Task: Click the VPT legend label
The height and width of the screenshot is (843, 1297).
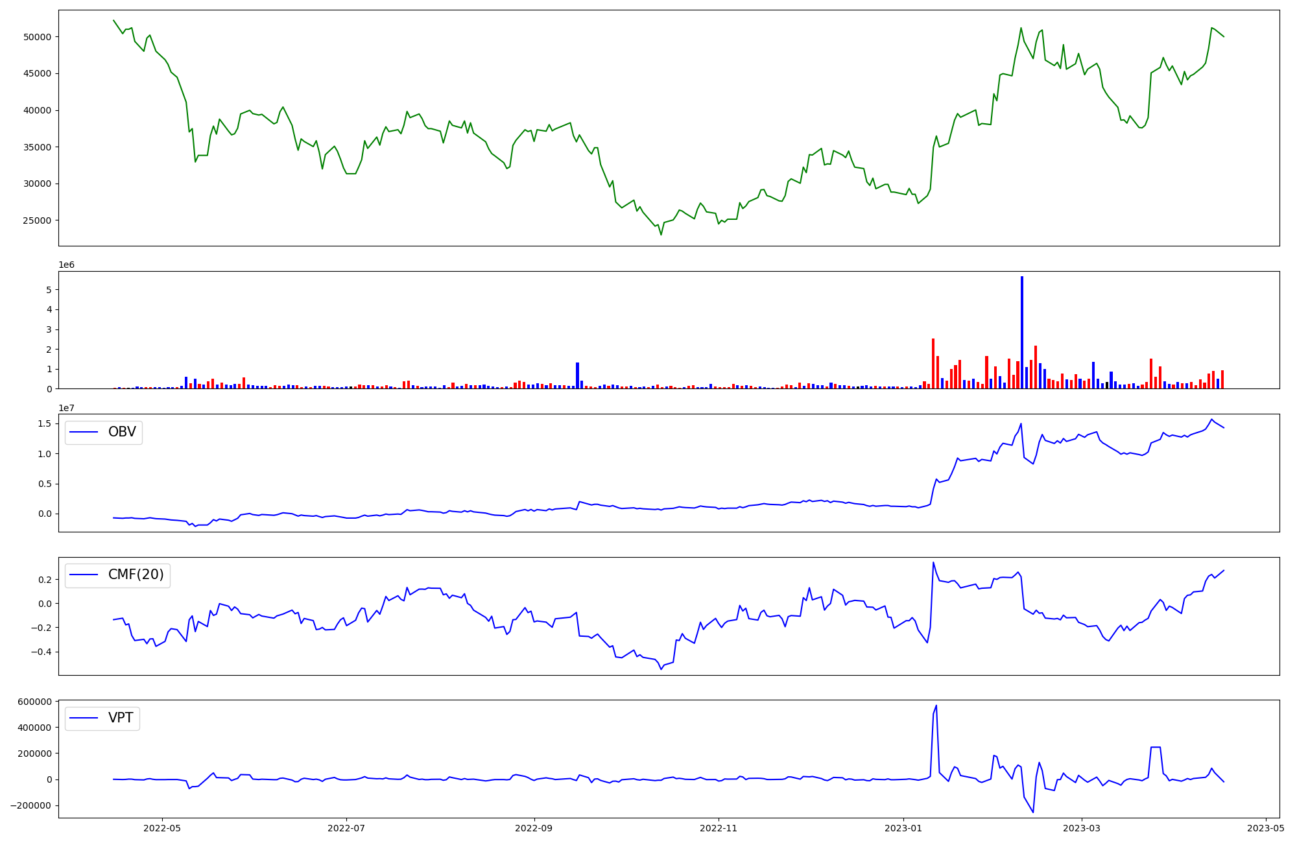Action: (121, 718)
